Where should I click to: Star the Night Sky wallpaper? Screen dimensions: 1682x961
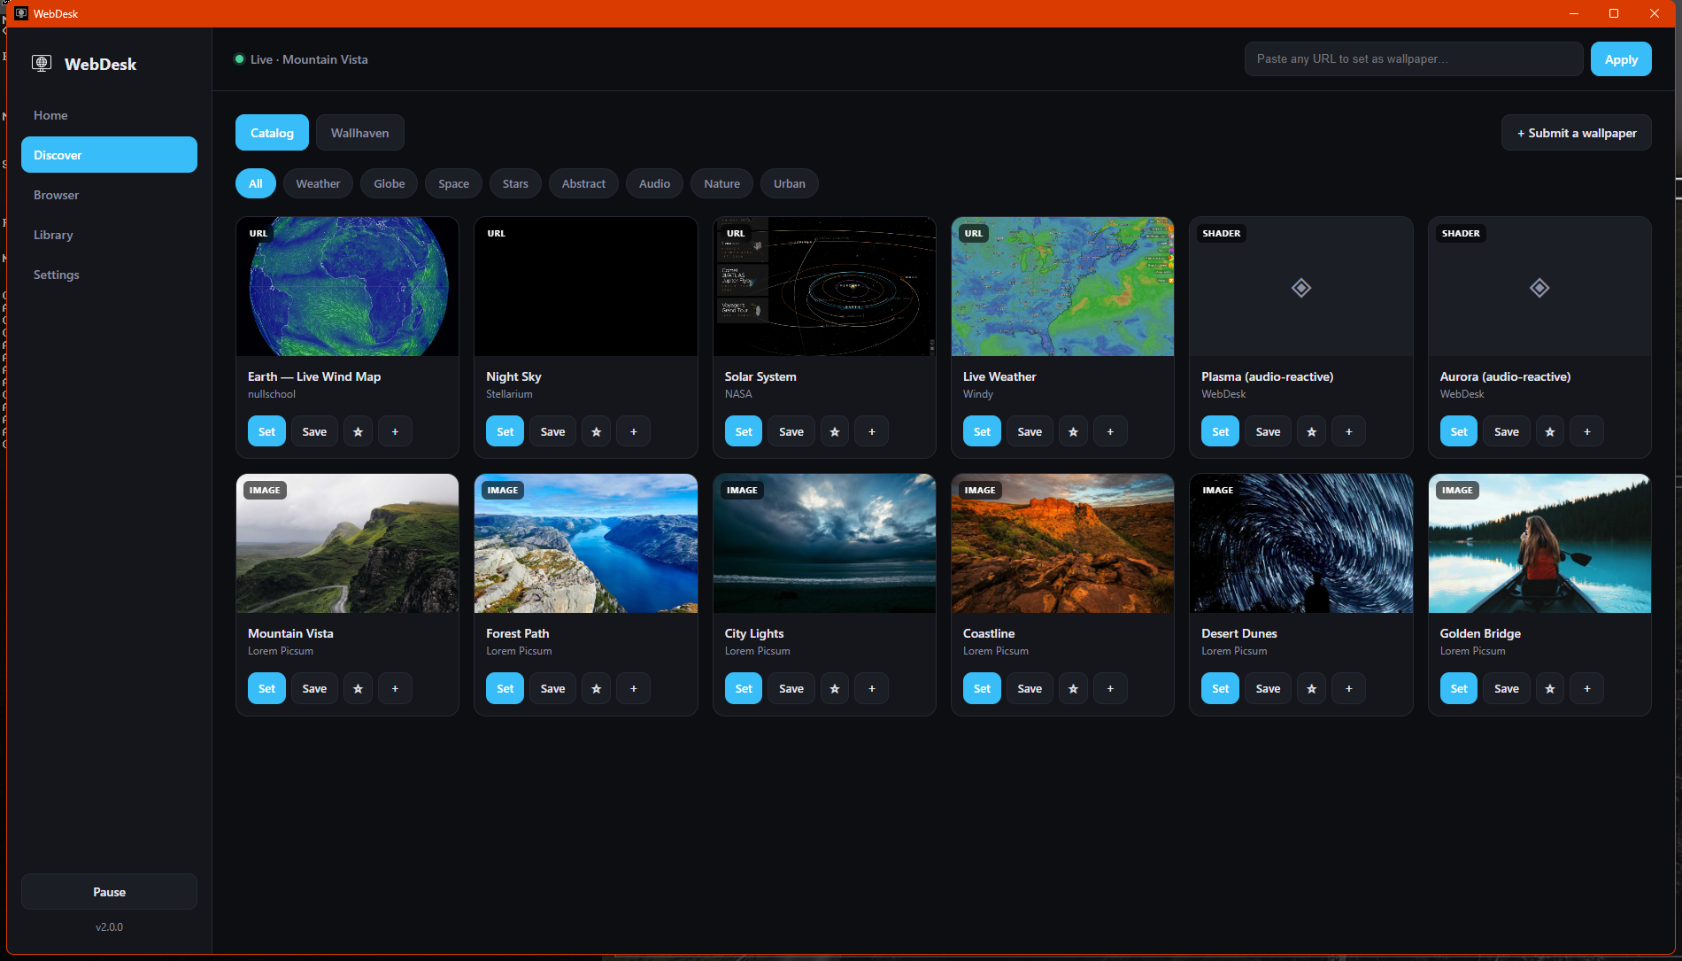[597, 431]
